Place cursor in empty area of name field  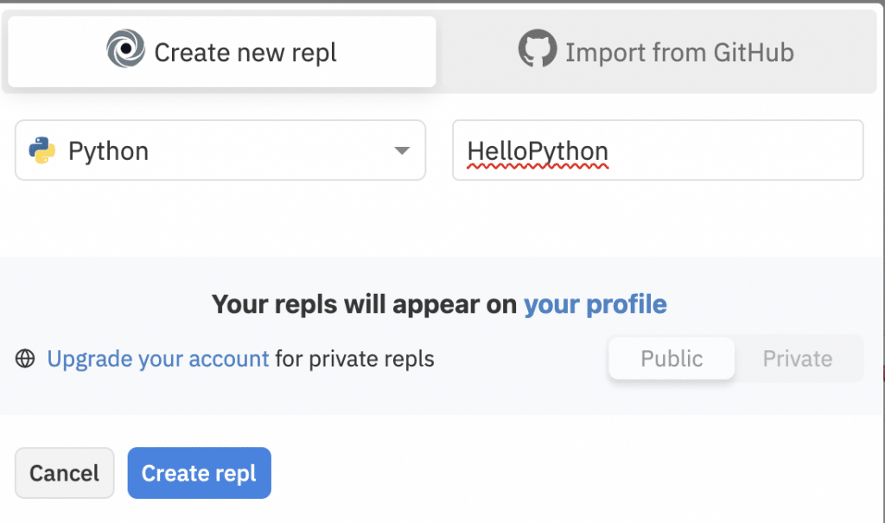734,150
